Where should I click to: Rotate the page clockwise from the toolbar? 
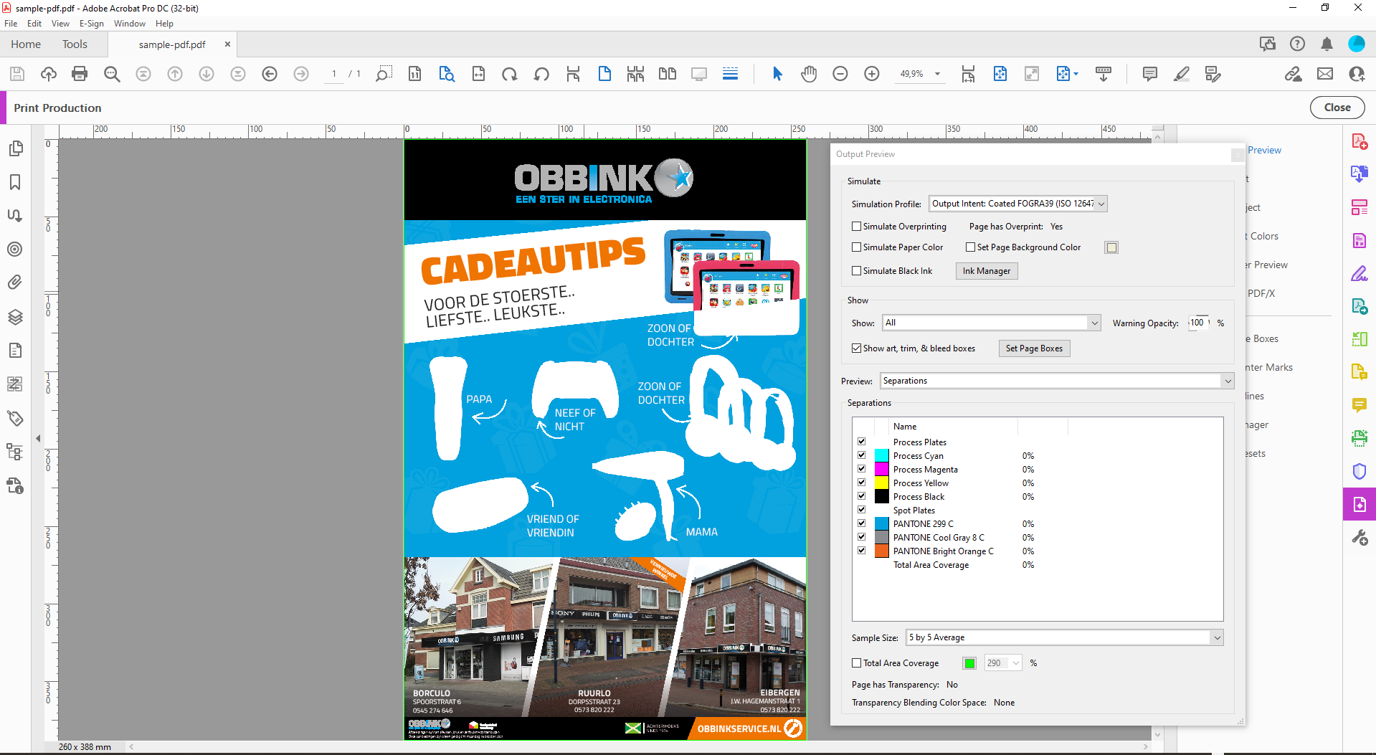[x=510, y=74]
